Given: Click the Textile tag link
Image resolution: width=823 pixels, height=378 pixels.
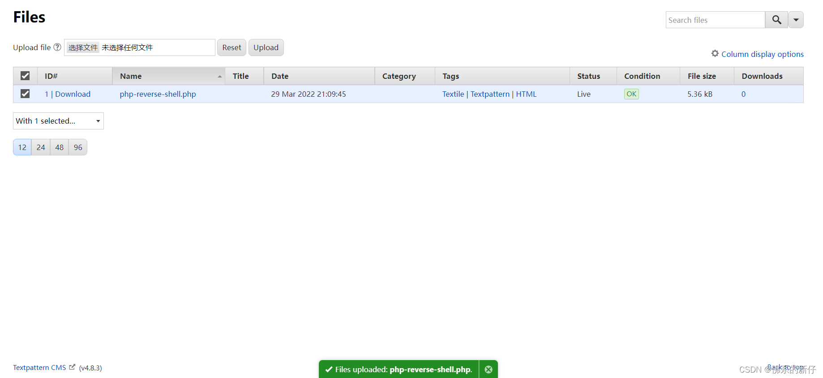Looking at the screenshot, I should (453, 94).
